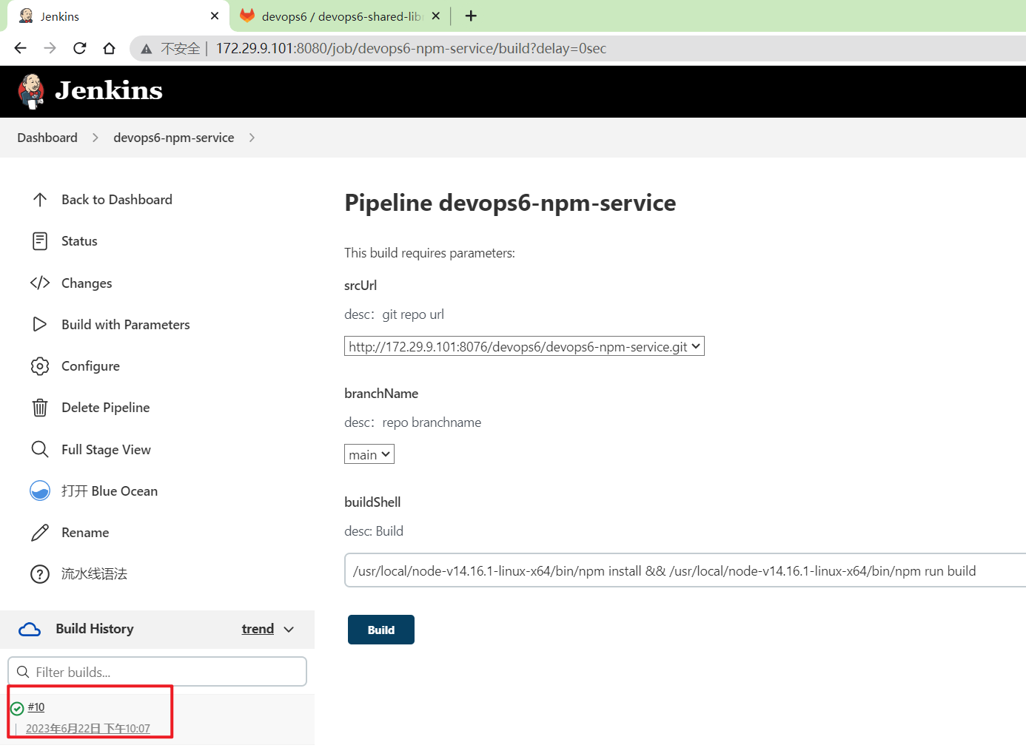Open the srcUrl git repo dropdown

pos(524,346)
